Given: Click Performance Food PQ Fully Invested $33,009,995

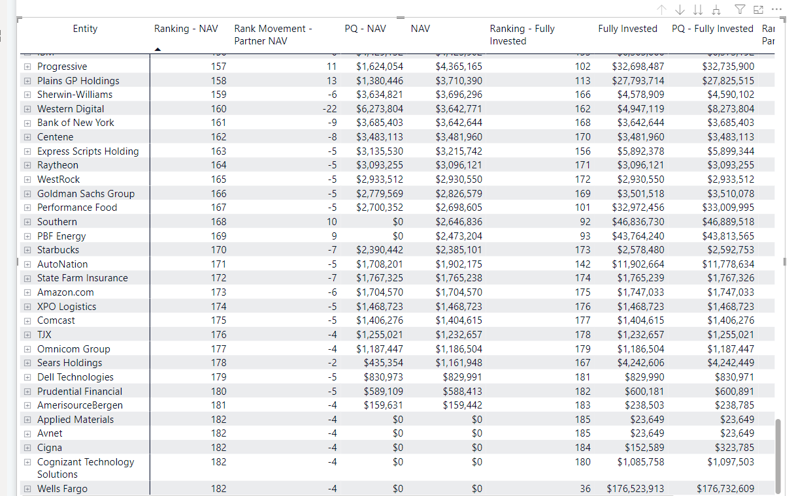Looking at the screenshot, I should click(728, 208).
